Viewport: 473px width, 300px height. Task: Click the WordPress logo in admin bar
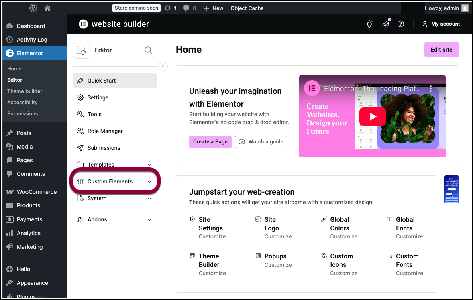click(34, 8)
